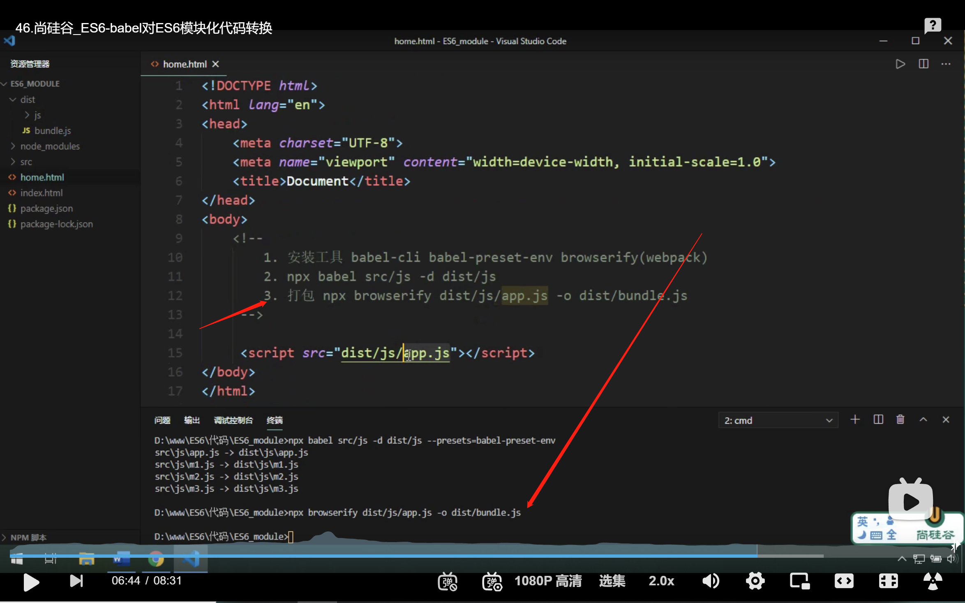Image resolution: width=965 pixels, height=603 pixels.
Task: Enable picture-in-picture mode
Action: (x=799, y=581)
